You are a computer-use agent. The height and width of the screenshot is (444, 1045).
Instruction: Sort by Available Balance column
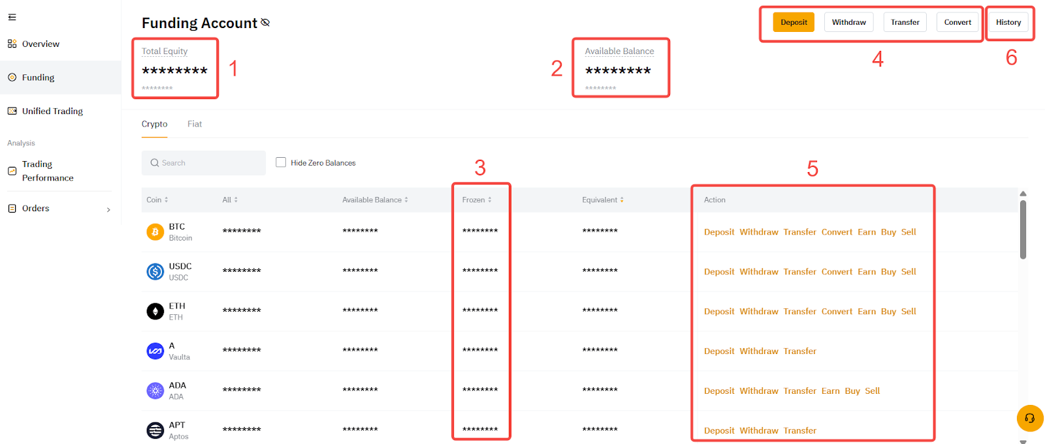375,200
